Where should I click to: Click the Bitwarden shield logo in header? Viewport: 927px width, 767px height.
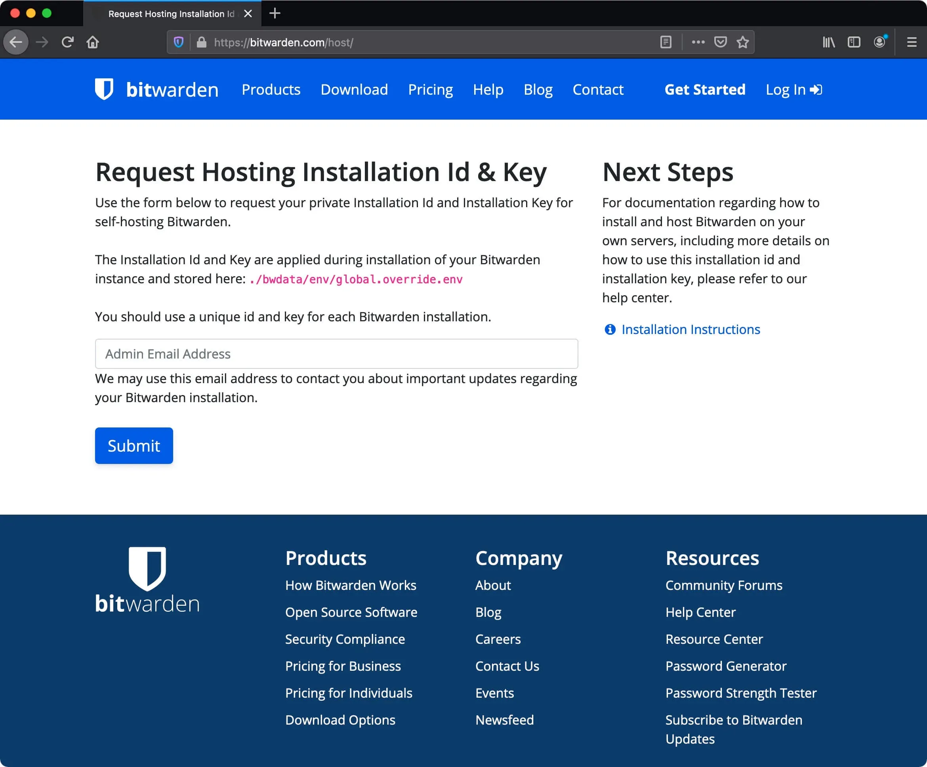click(104, 89)
